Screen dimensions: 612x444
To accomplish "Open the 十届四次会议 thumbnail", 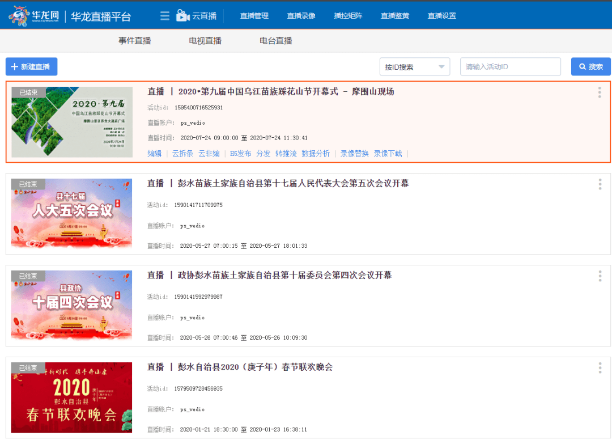I will [x=71, y=306].
